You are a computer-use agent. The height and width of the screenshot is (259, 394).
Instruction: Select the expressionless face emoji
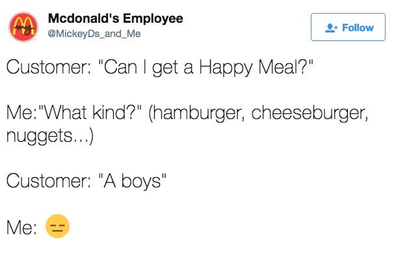(57, 226)
